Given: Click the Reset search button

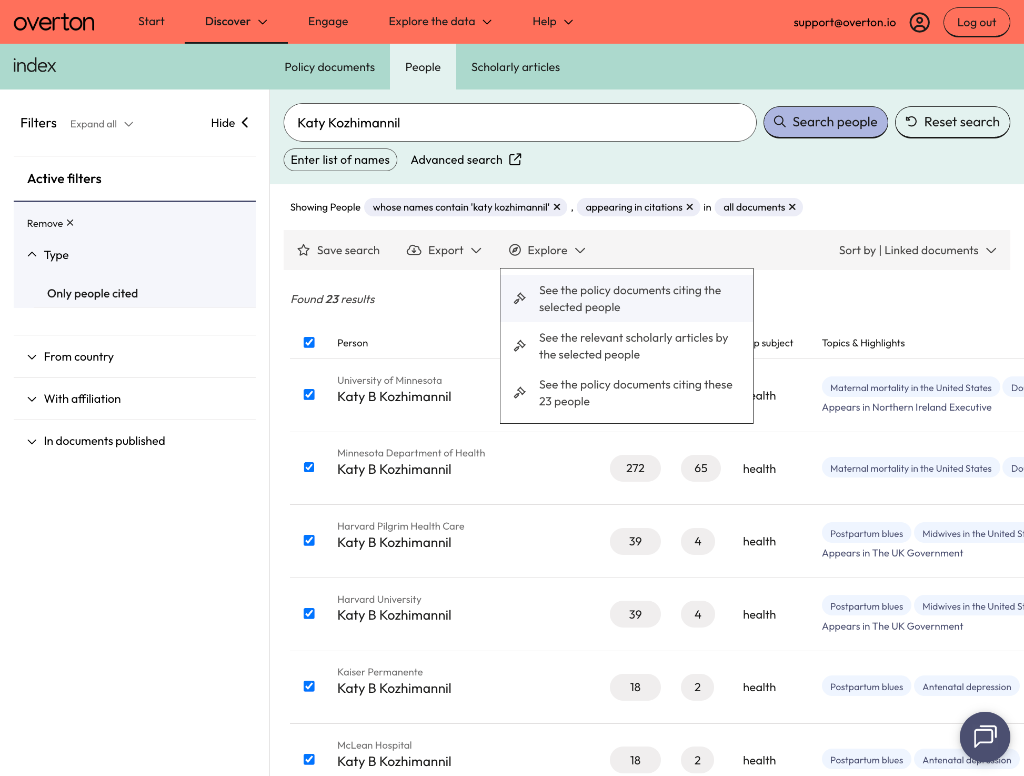Looking at the screenshot, I should (952, 122).
